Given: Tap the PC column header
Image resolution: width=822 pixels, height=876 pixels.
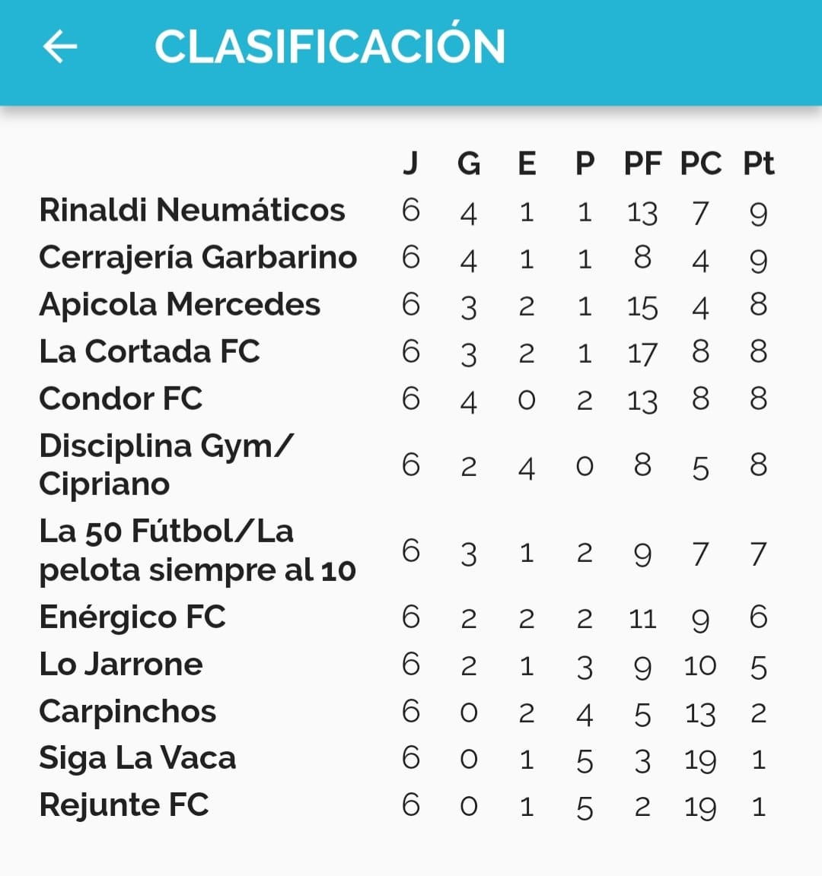Looking at the screenshot, I should click(700, 163).
